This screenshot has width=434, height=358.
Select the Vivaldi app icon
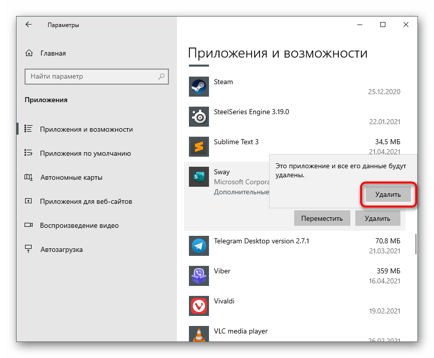click(199, 306)
